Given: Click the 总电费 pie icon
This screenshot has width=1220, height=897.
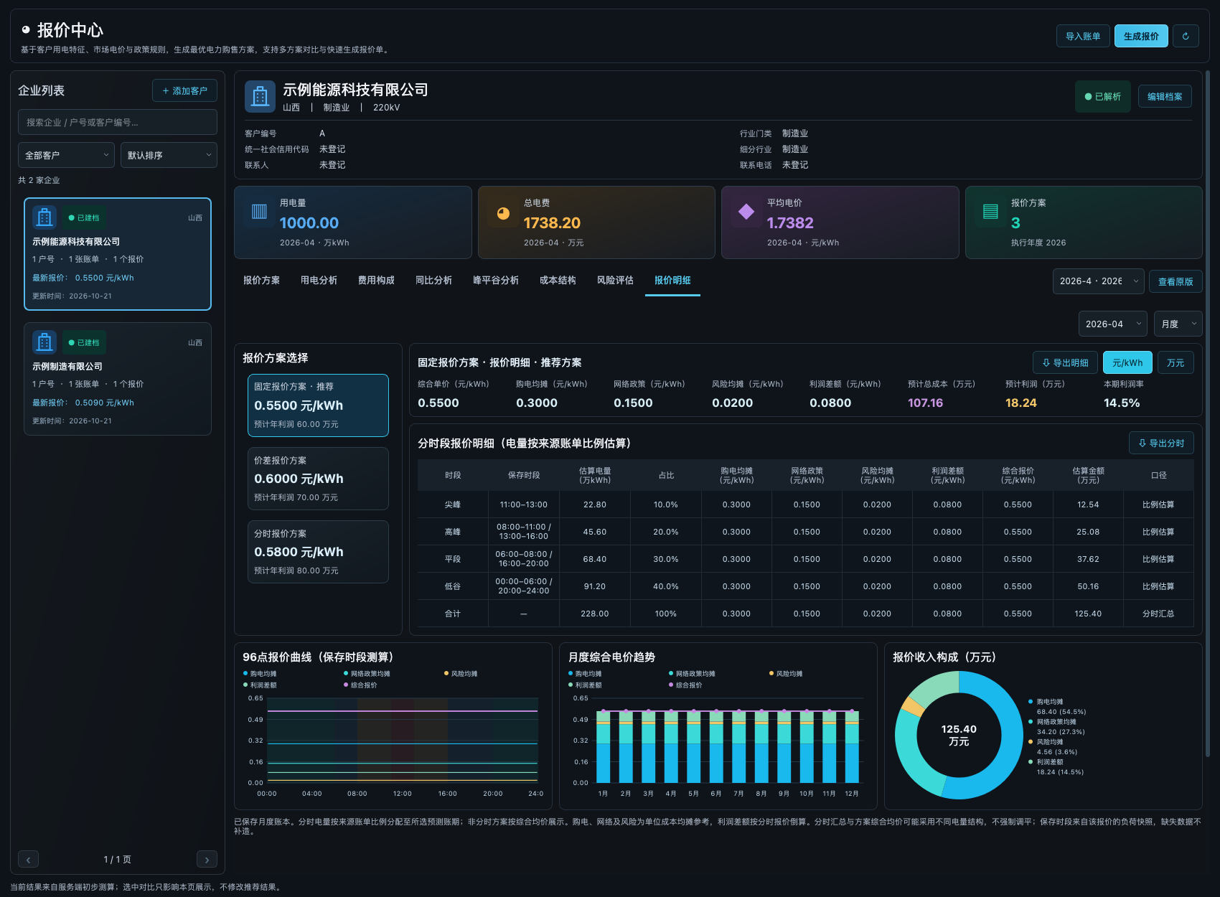Looking at the screenshot, I should (503, 213).
